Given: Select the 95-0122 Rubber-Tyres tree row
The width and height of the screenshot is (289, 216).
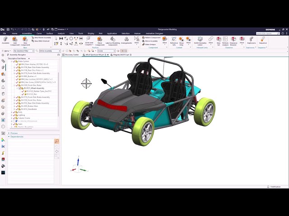Looking at the screenshot, I should [x=36, y=91].
